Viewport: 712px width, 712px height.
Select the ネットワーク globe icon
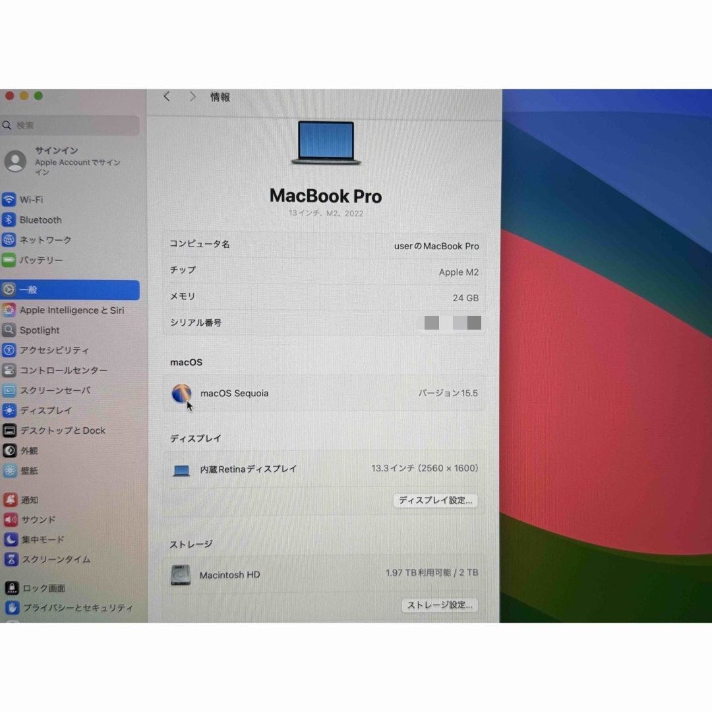[9, 240]
